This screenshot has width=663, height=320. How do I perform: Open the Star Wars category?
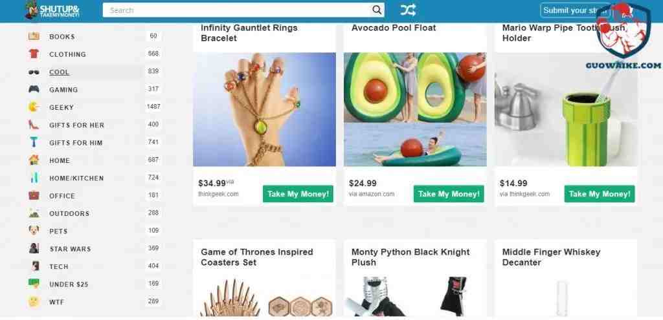click(70, 249)
